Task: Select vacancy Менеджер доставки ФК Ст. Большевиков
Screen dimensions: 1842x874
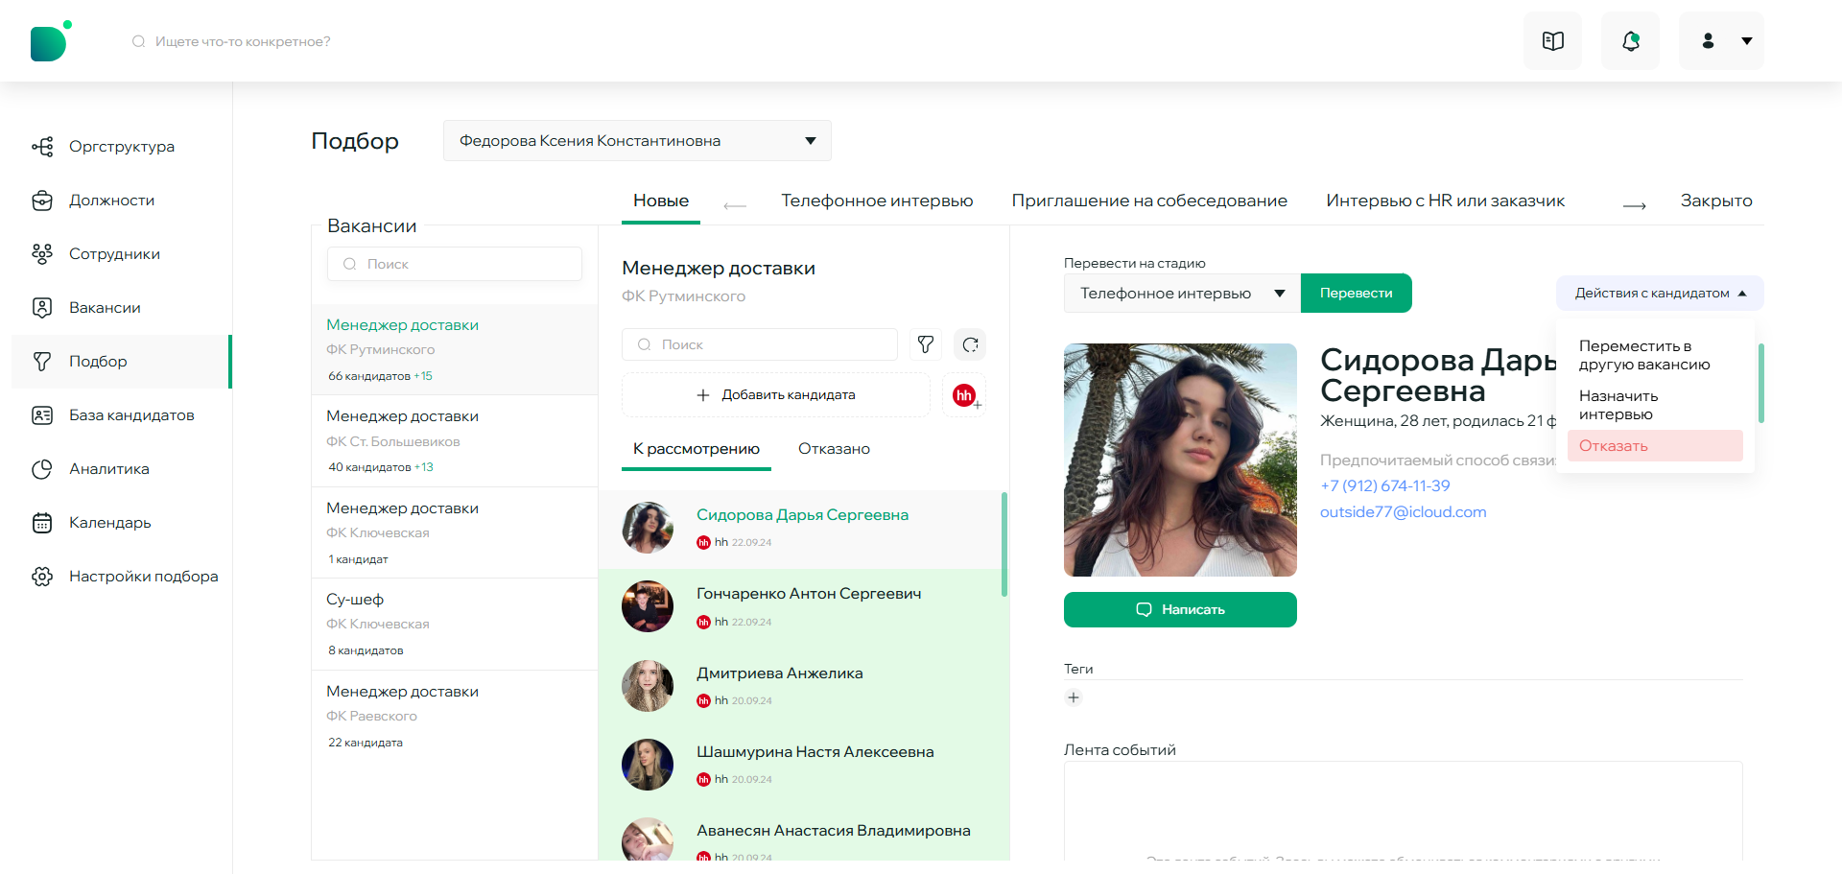Action: tap(455, 441)
